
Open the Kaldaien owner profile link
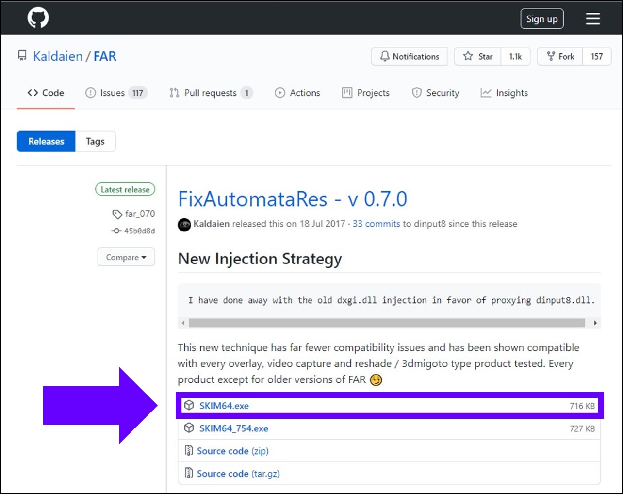coord(58,56)
